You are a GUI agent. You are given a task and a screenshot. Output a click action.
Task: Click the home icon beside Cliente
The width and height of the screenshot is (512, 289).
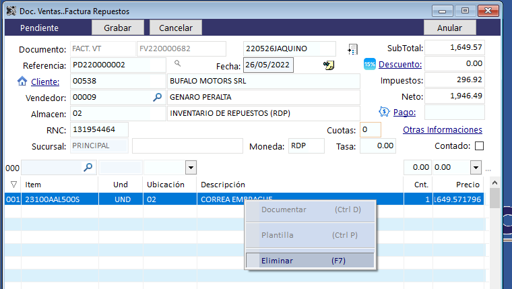pos(22,81)
